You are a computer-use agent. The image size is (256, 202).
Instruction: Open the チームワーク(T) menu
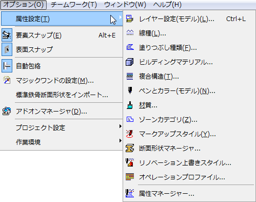[x=74, y=5]
